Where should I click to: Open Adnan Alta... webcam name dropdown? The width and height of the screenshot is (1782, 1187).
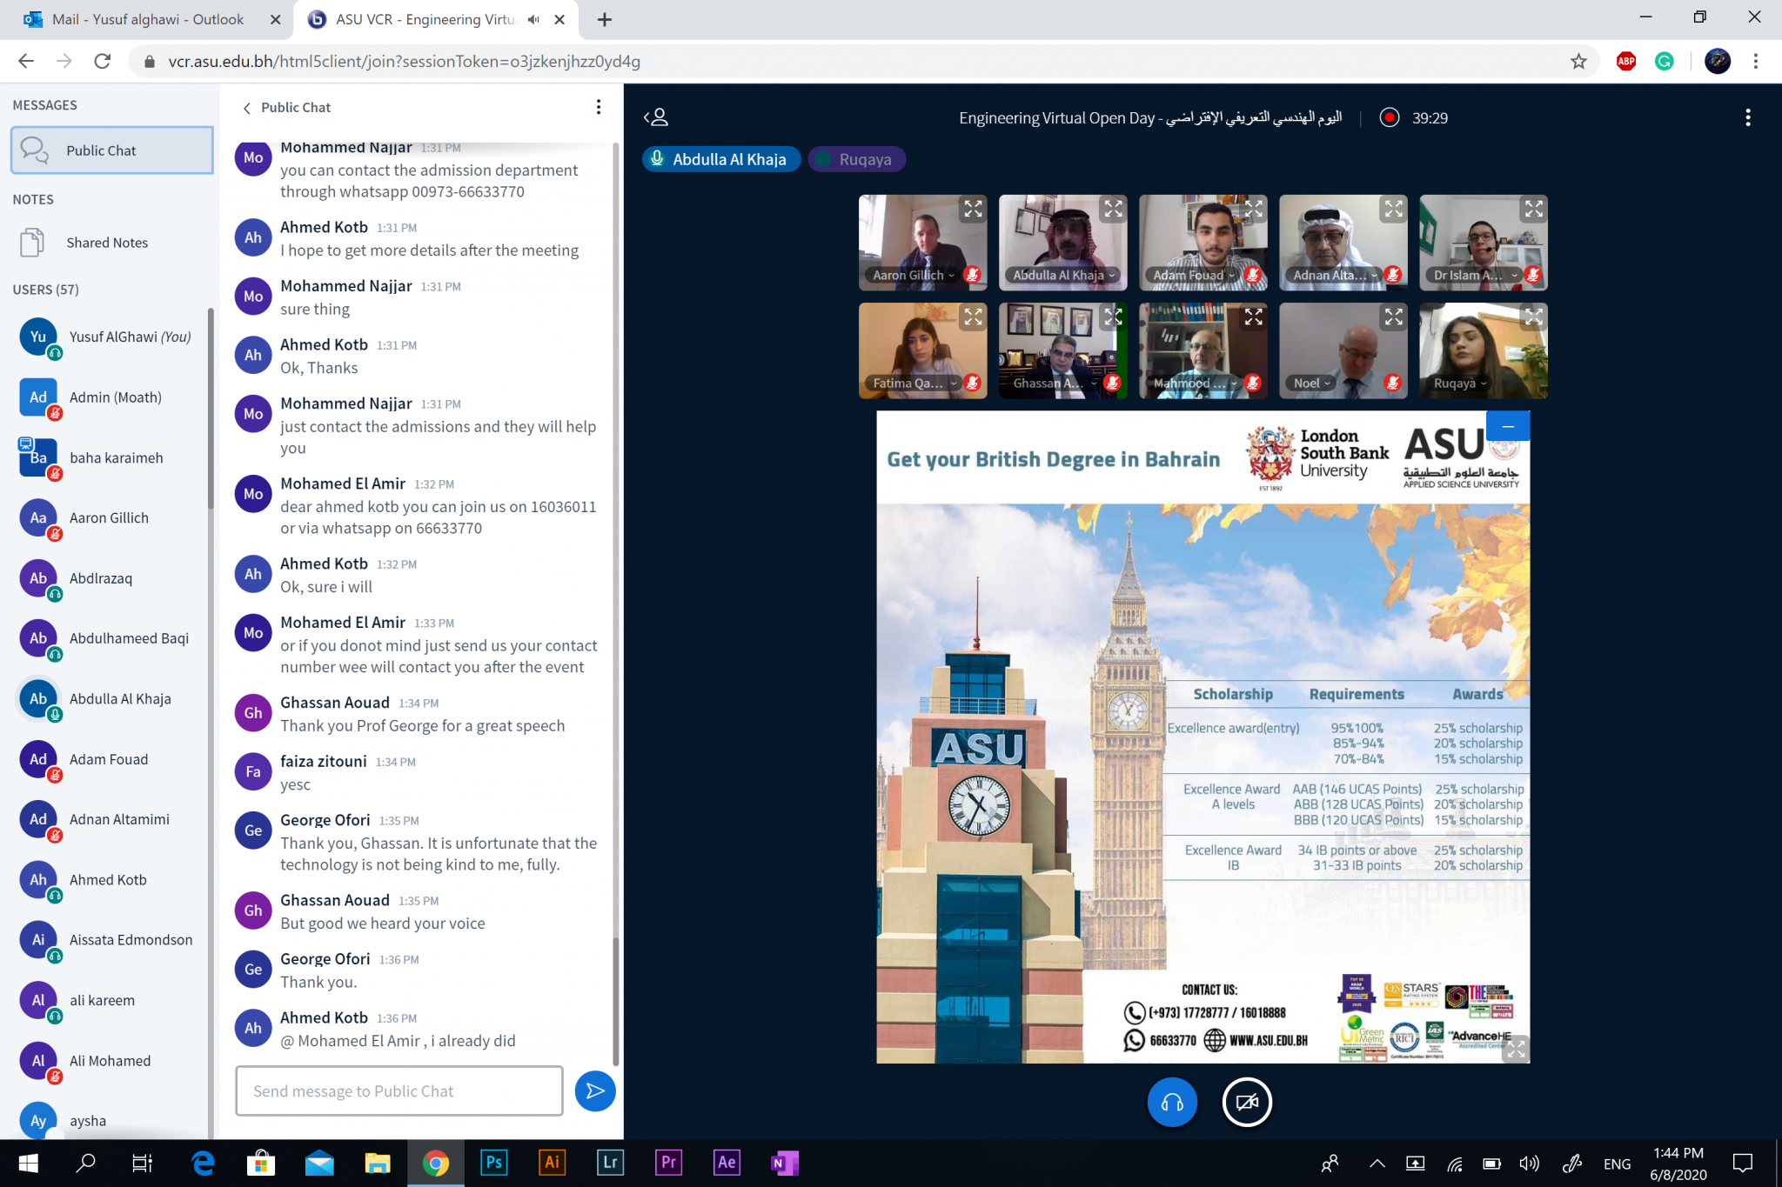pos(1336,275)
